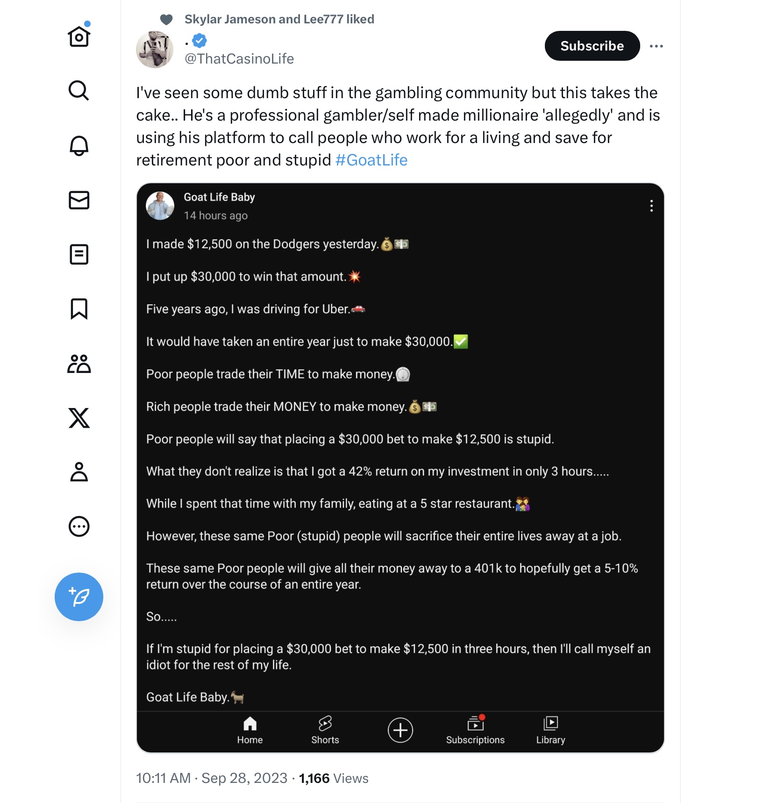Open the tweet's three-dot options menu

coord(657,46)
